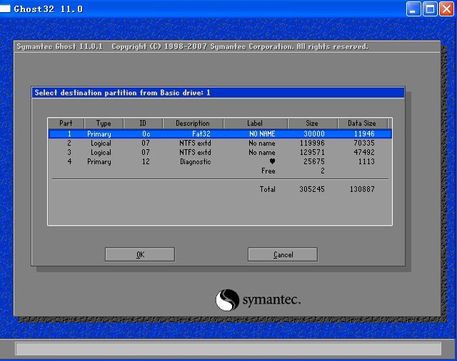Select partition 4 Diagnostic row
Screen dimensions: 457x361
(x=220, y=161)
